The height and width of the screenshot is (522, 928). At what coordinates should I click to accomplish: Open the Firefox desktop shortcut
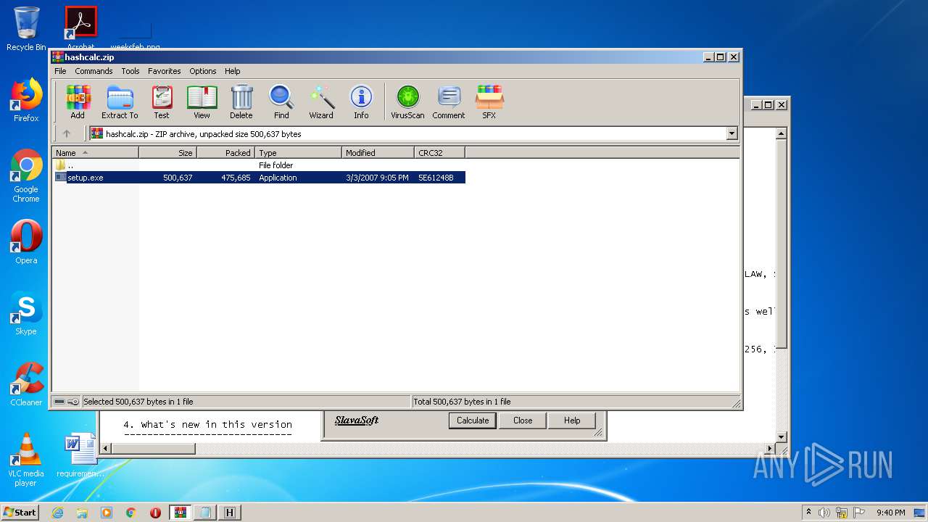26,101
